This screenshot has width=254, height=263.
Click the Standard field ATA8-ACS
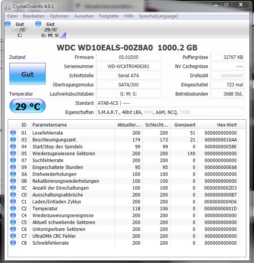[x=170, y=103]
